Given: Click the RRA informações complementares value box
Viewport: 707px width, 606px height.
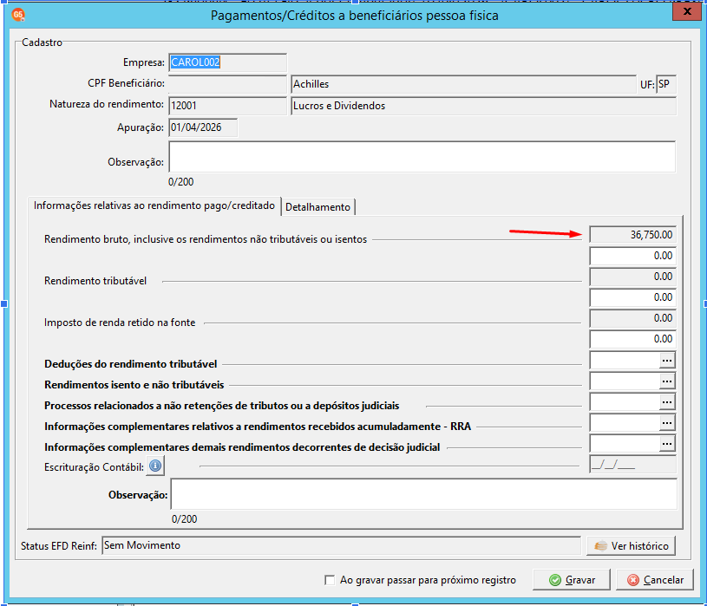Looking at the screenshot, I should 625,422.
